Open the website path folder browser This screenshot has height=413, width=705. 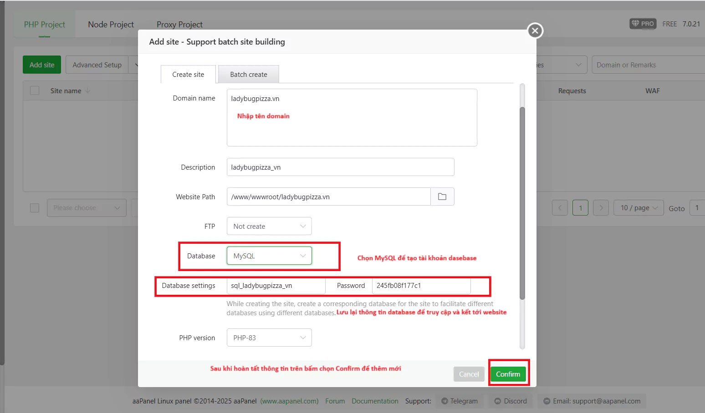click(442, 196)
